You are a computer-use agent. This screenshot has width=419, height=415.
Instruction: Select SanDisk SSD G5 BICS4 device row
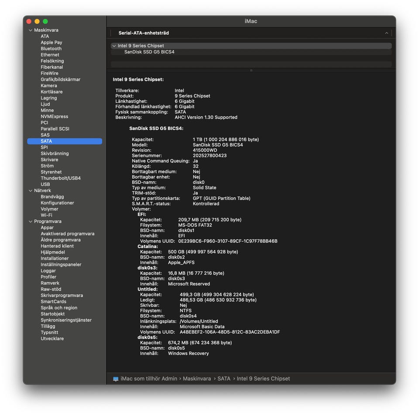click(x=149, y=52)
